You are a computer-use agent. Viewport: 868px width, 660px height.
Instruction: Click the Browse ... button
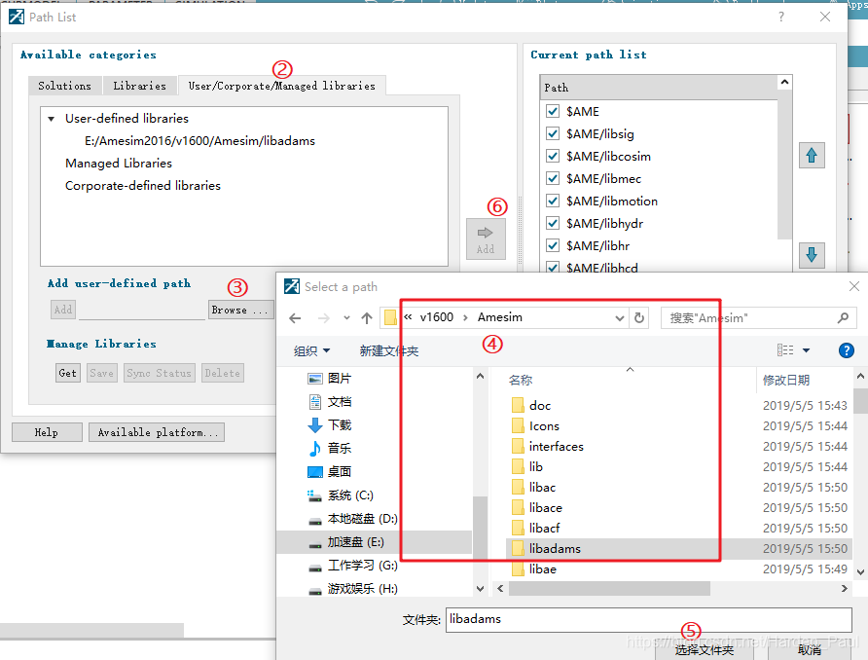click(x=240, y=311)
